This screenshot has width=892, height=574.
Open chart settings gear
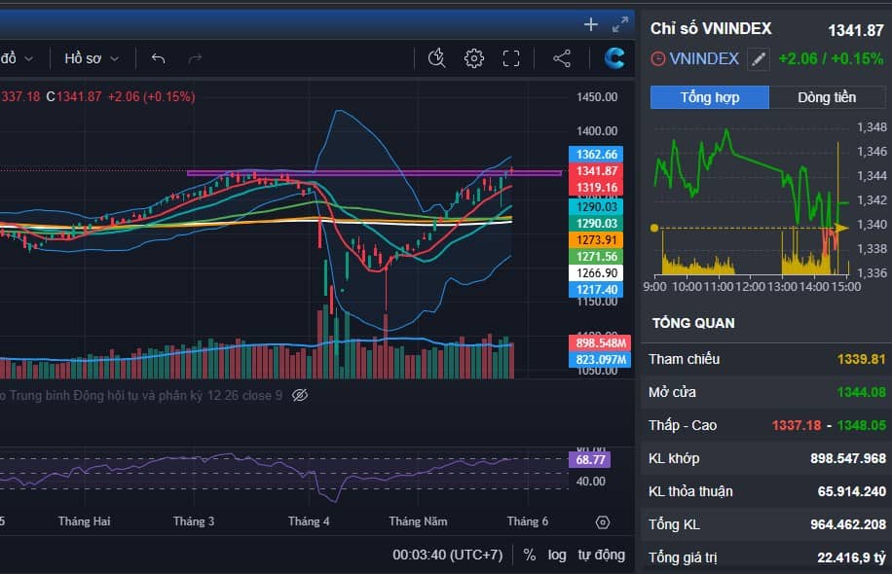tap(474, 58)
